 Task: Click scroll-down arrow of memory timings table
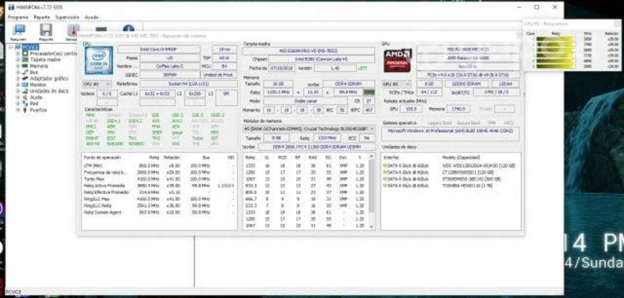(372, 227)
